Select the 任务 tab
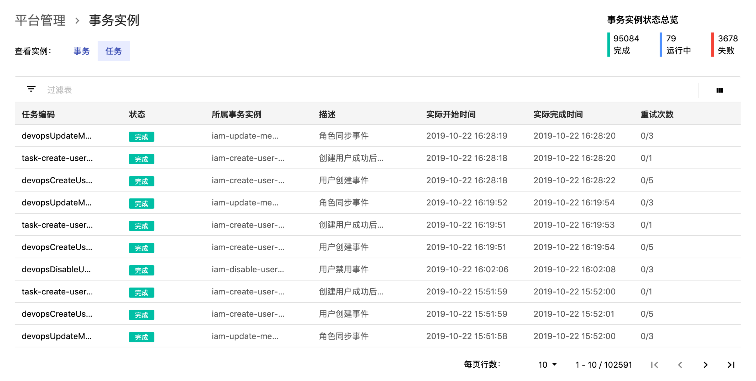 pos(114,51)
